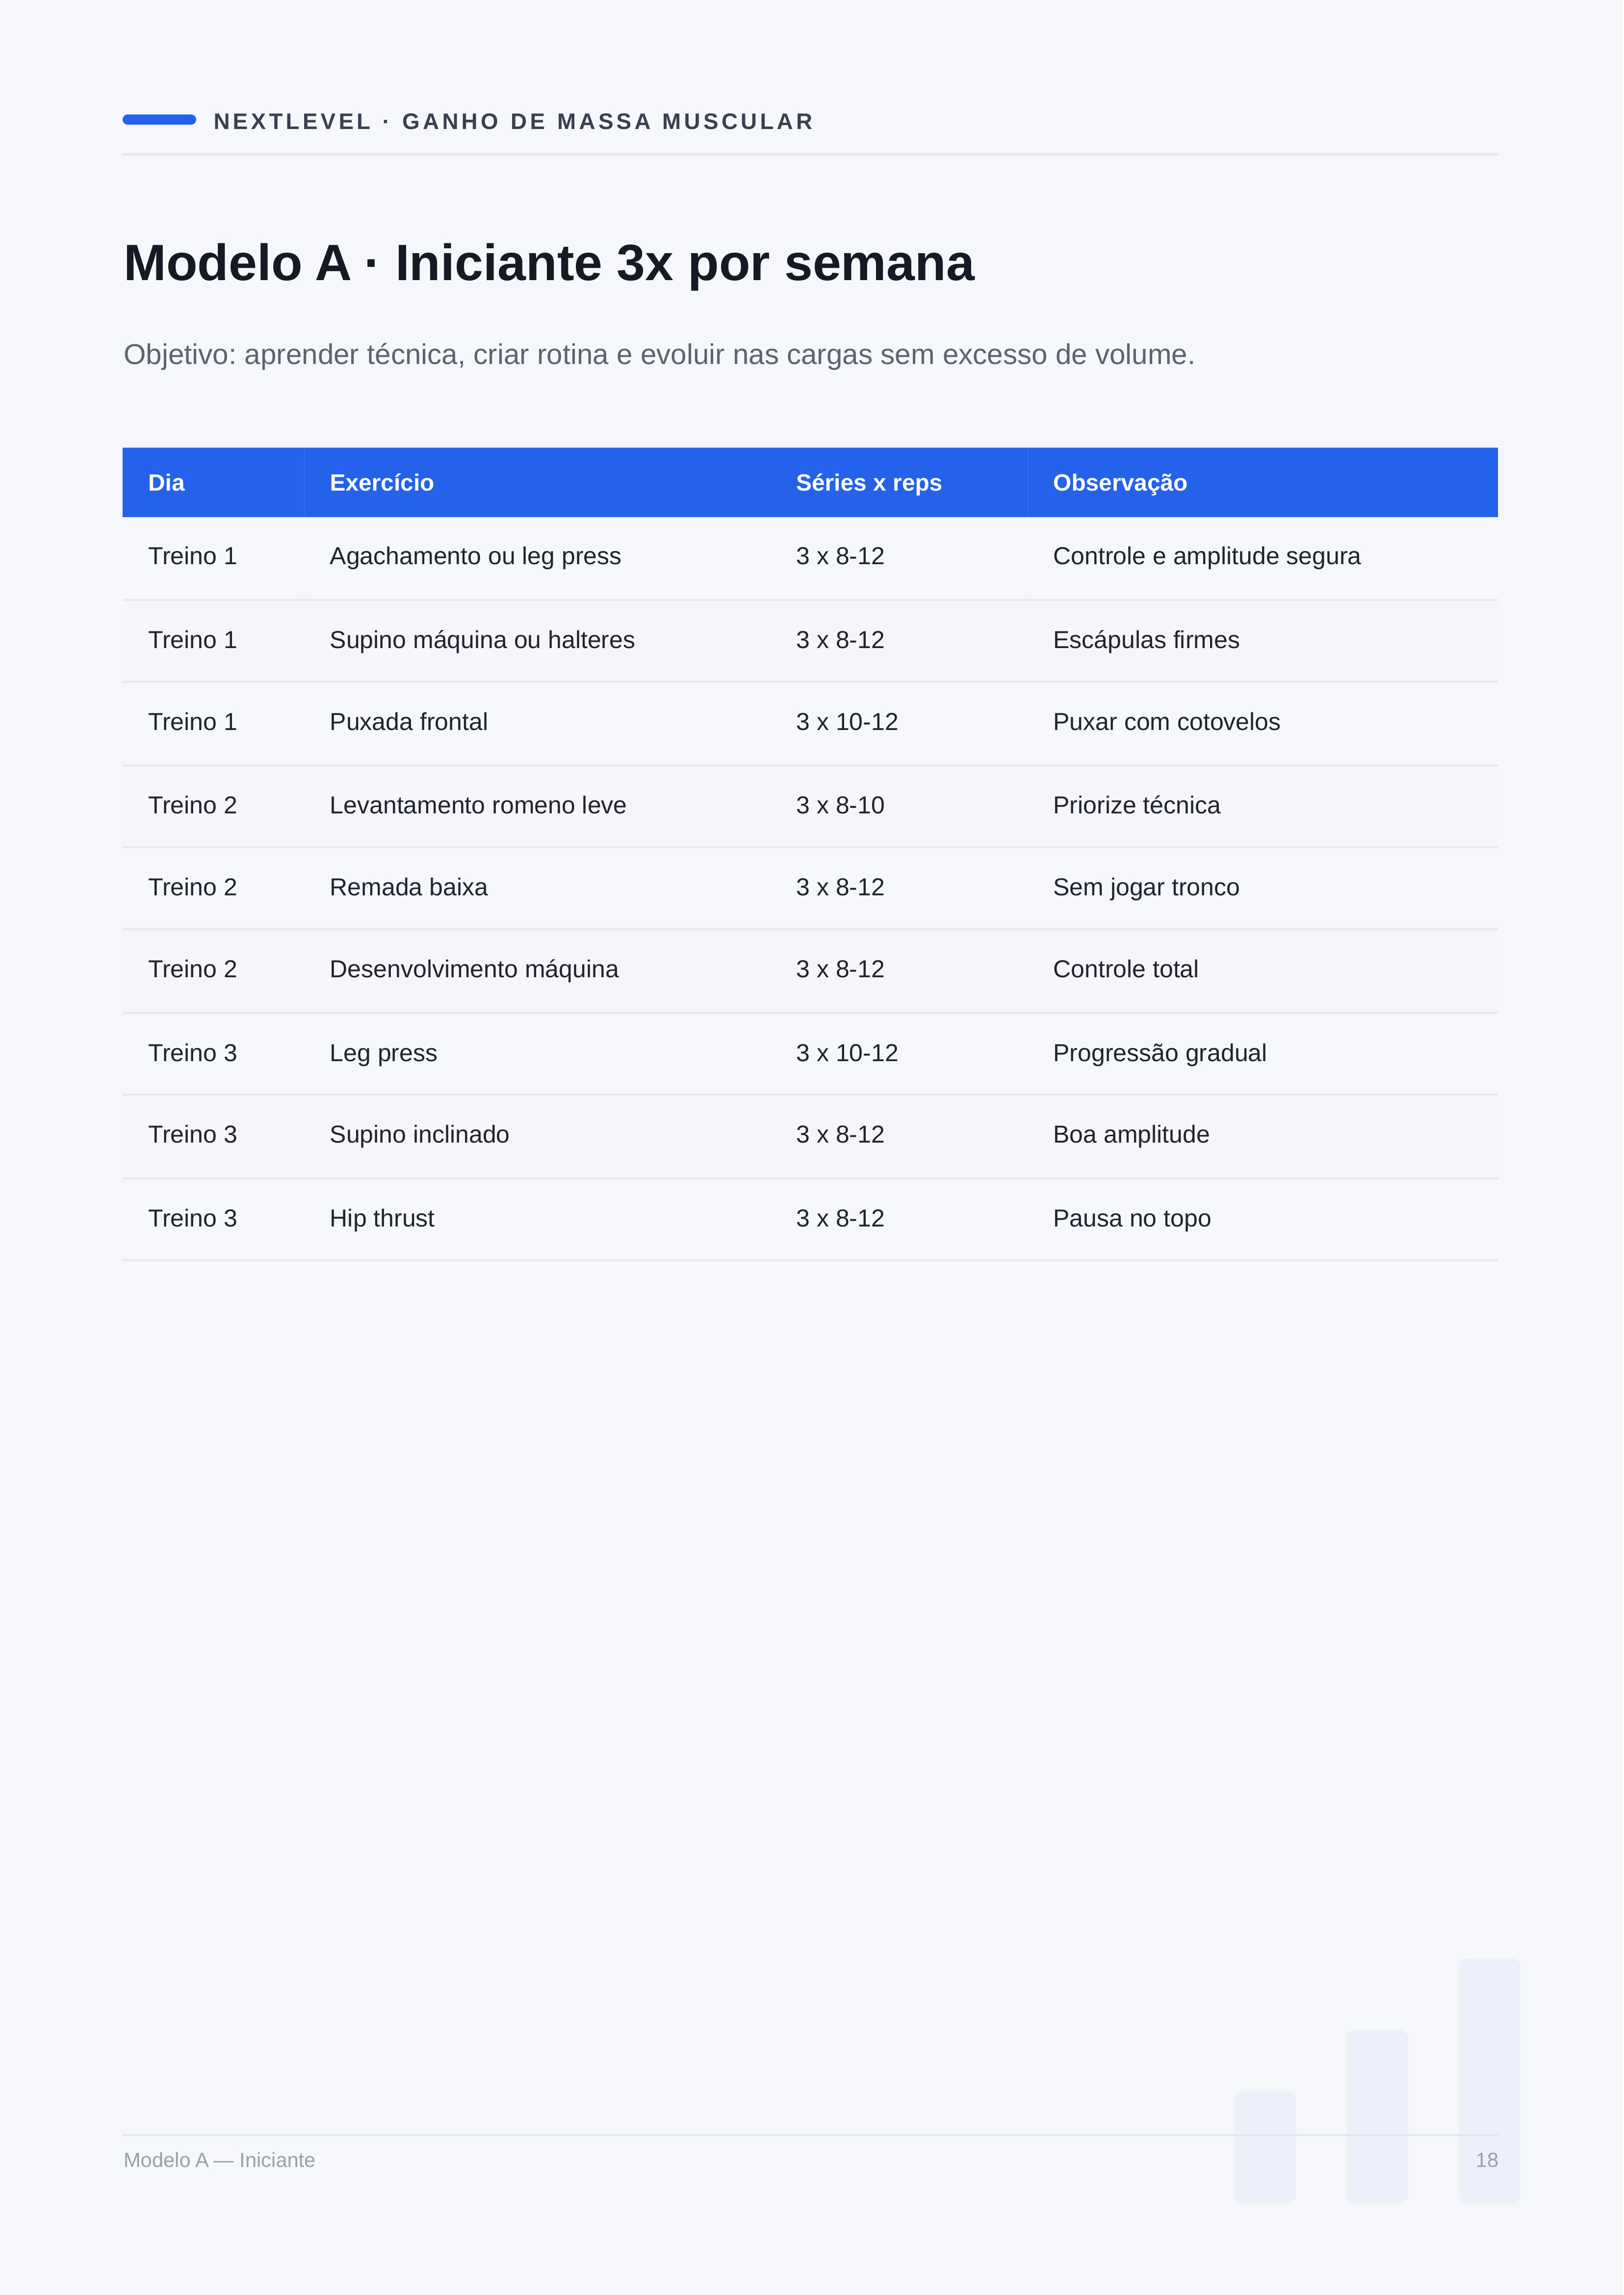The image size is (1624, 2295).
Task: Select the Agachamento ou leg press cell
Action: point(475,556)
